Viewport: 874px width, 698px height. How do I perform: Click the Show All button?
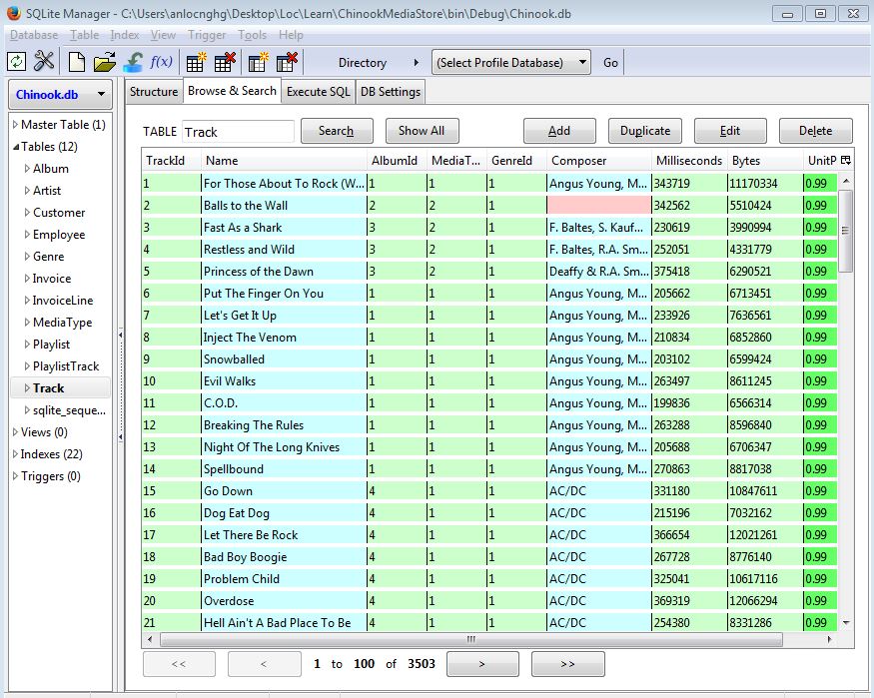coord(422,131)
